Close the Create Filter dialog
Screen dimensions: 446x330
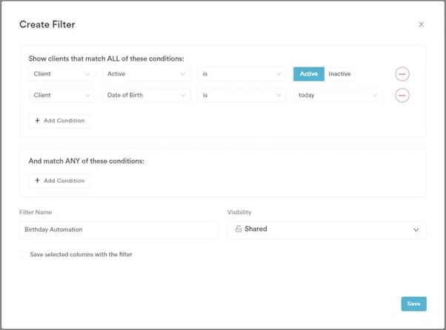tap(422, 24)
